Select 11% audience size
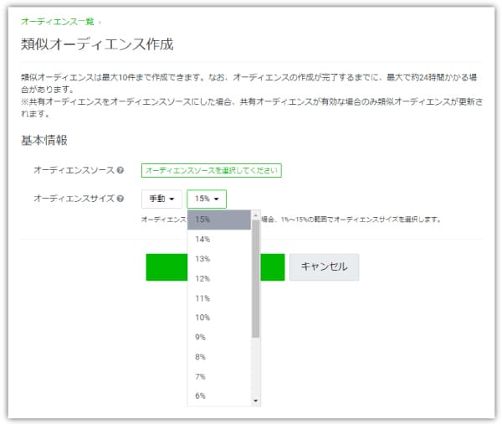502x424 pixels. (x=219, y=298)
